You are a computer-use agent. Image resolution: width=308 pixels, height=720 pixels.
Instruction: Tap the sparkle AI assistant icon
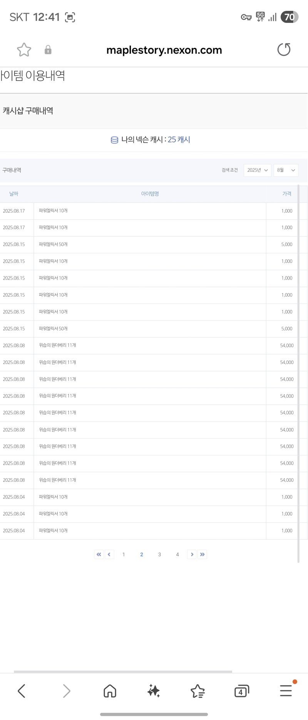pos(154,691)
